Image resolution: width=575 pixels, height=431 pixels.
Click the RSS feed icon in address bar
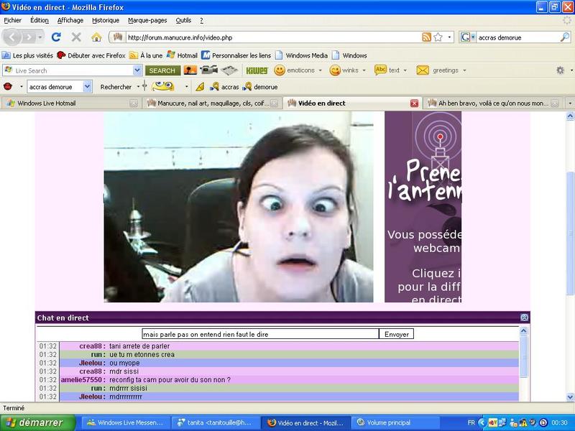[427, 37]
